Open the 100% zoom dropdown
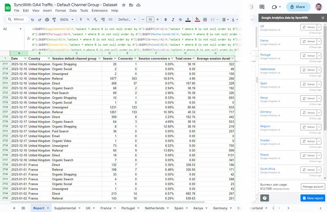Screen dimensions: 327x212 pos(66,20)
